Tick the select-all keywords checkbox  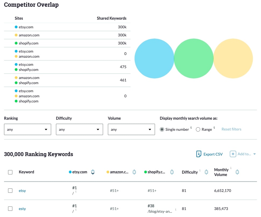(10, 172)
